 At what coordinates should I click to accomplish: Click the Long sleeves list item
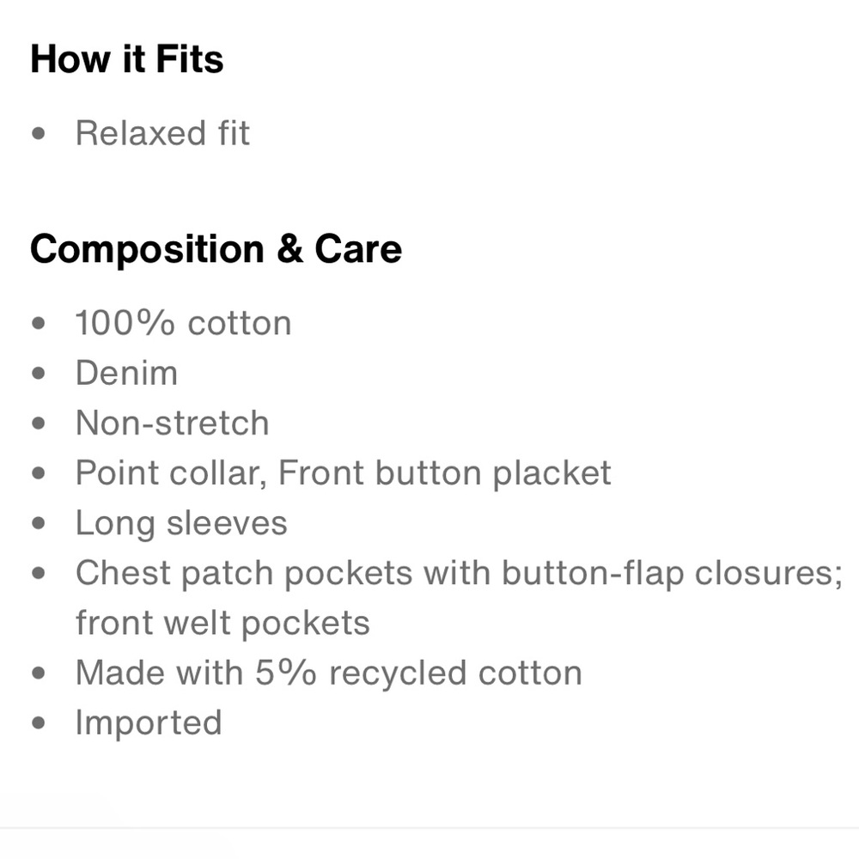pyautogui.click(x=181, y=522)
